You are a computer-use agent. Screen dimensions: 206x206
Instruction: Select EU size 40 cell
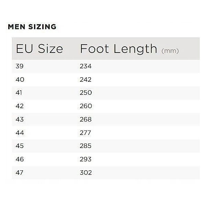[20, 80]
